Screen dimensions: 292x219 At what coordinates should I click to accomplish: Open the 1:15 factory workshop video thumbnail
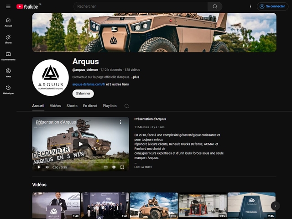[x=203, y=206]
